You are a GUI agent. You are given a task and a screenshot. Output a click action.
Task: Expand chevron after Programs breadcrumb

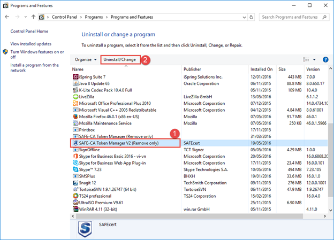tap(107, 17)
